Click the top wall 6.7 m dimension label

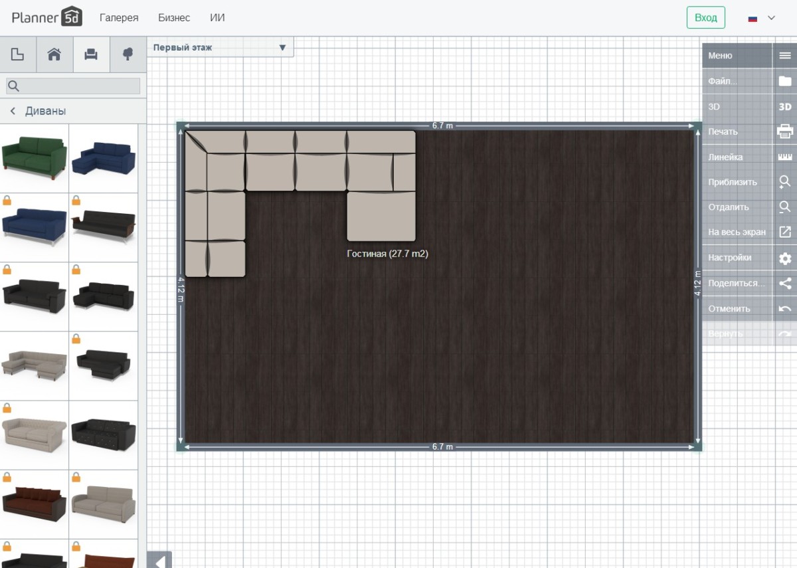(442, 126)
